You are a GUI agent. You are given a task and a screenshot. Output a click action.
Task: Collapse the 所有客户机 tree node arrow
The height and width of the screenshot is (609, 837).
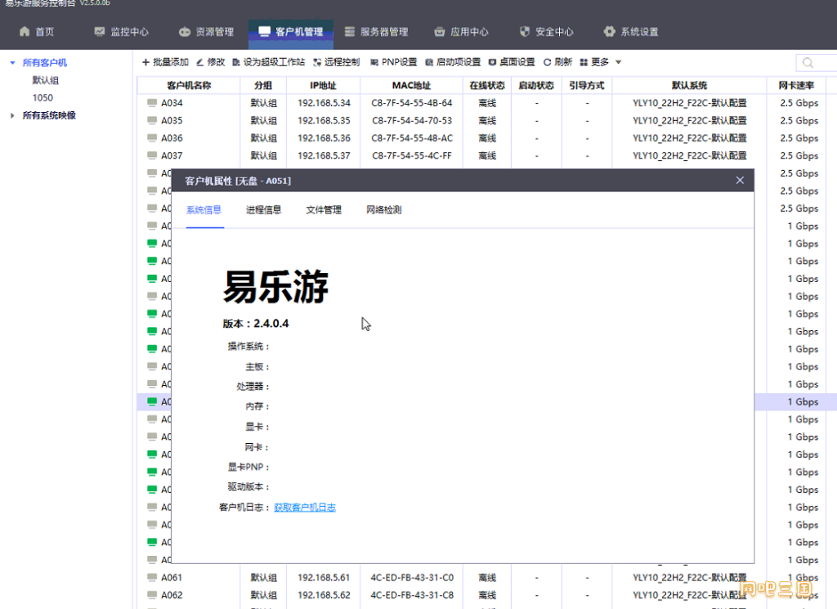coord(12,62)
